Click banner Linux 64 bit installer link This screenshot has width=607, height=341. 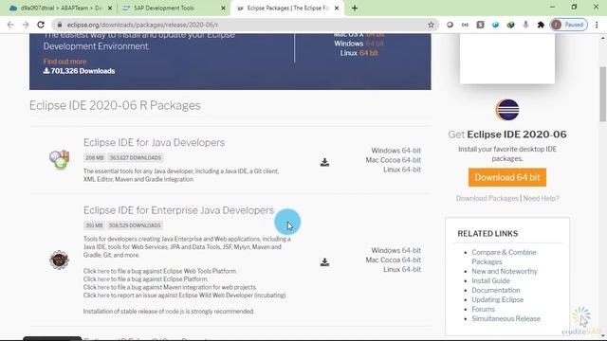coord(369,53)
